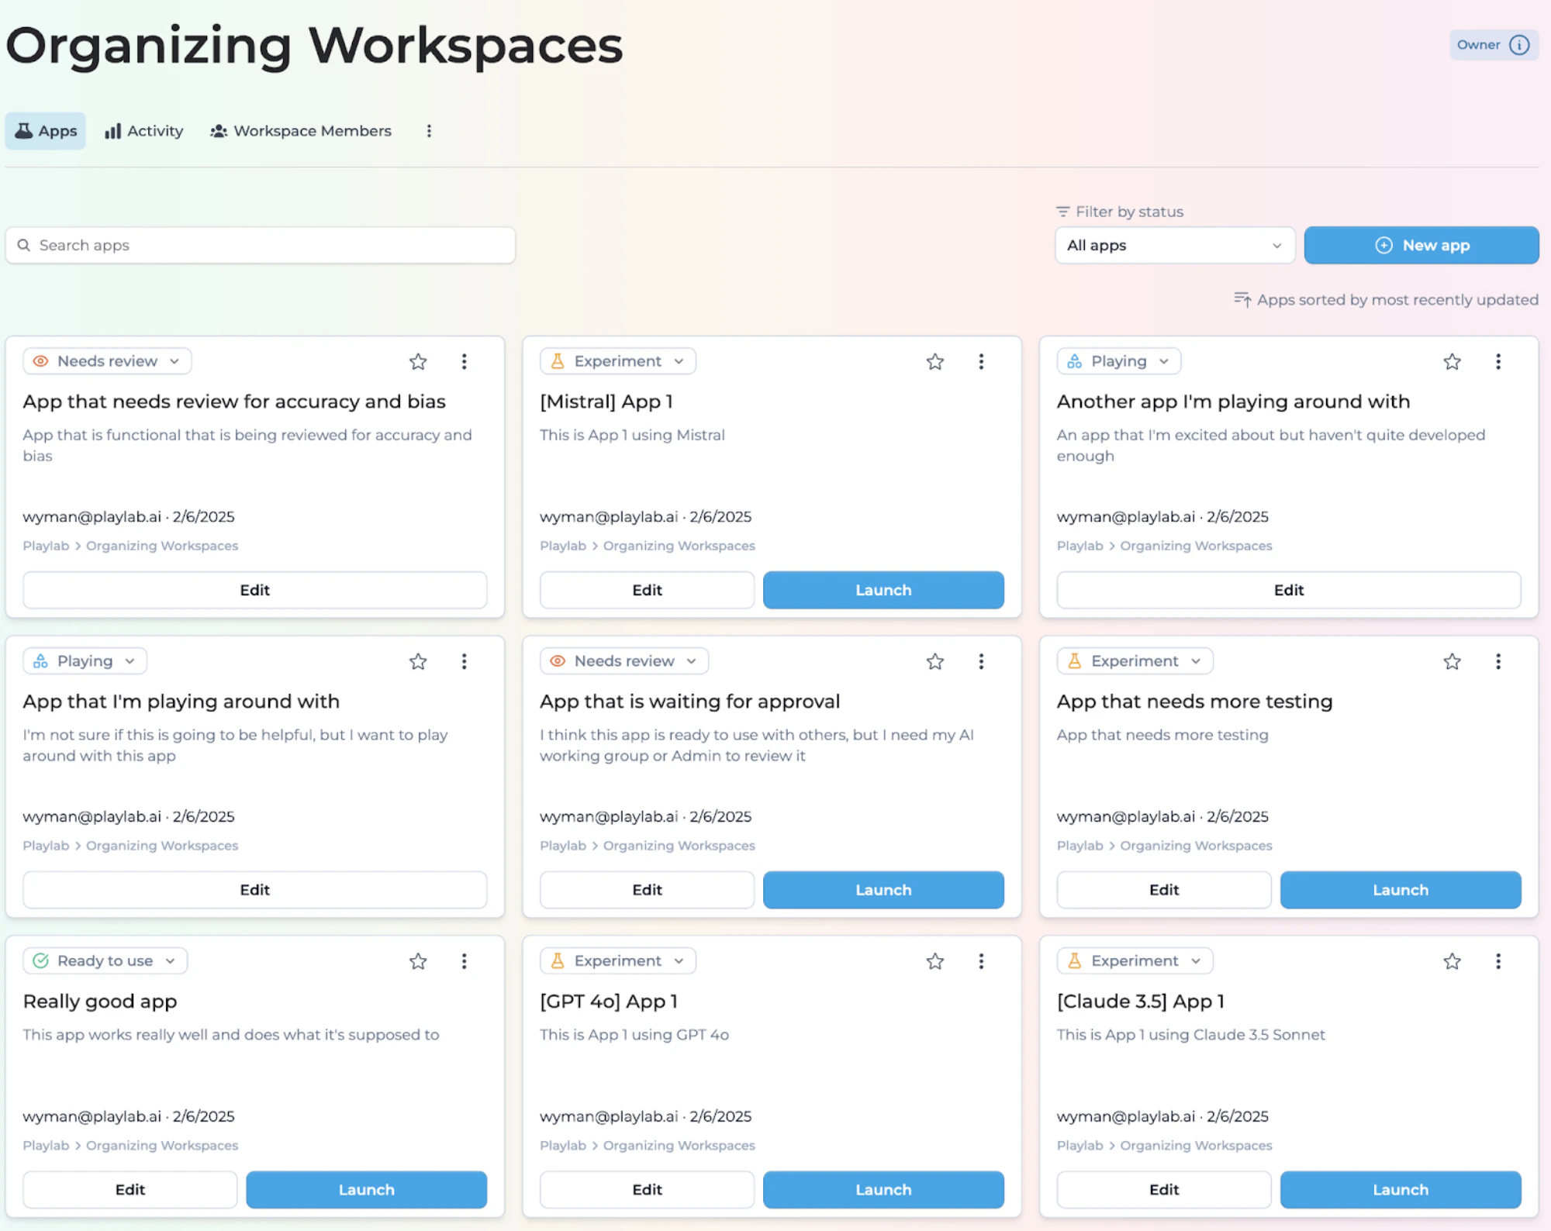This screenshot has width=1551, height=1231.
Task: Open more options next to Workspace Members
Action: click(429, 131)
